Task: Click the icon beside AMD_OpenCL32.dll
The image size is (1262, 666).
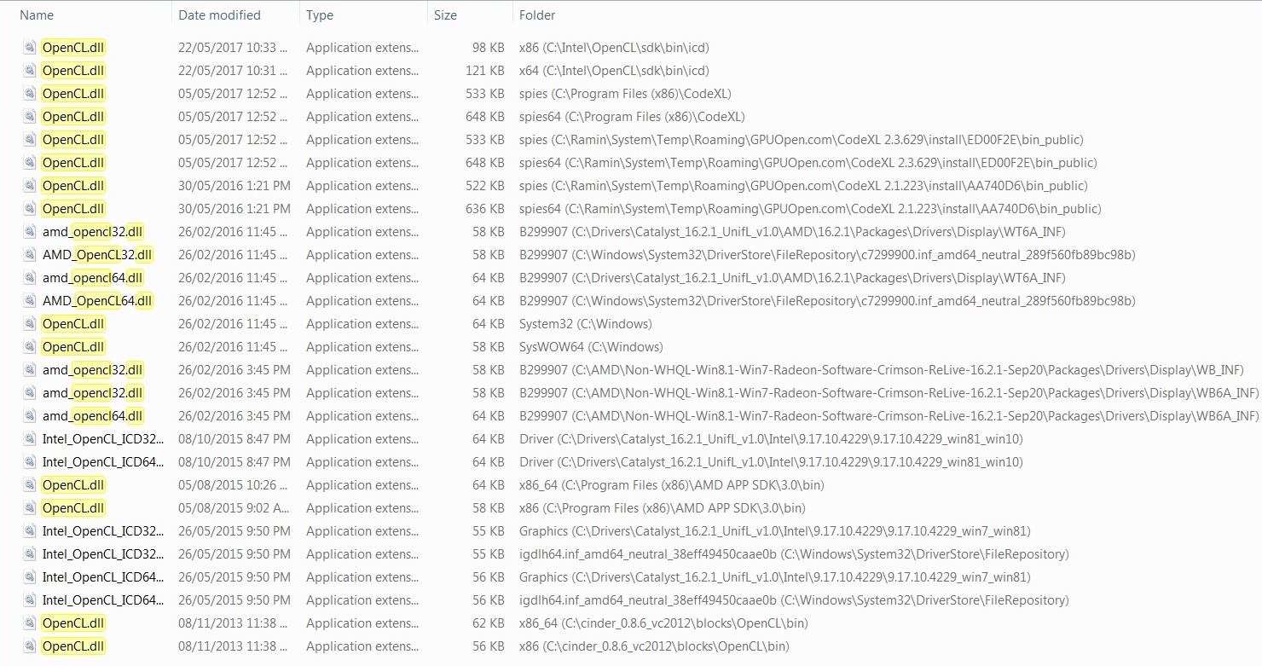Action: 29,254
